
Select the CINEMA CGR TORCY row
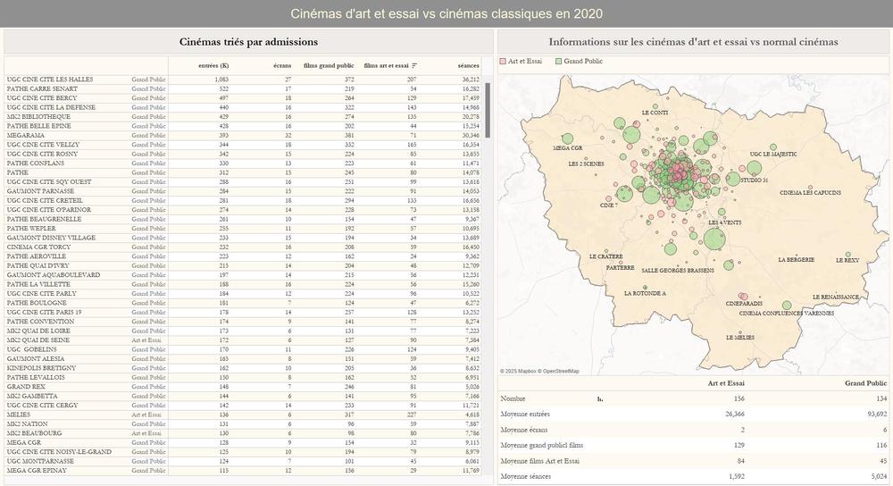pos(243,247)
